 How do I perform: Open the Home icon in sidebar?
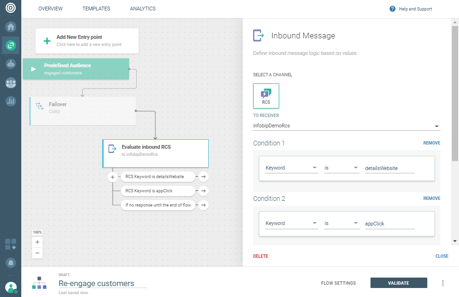click(x=10, y=27)
